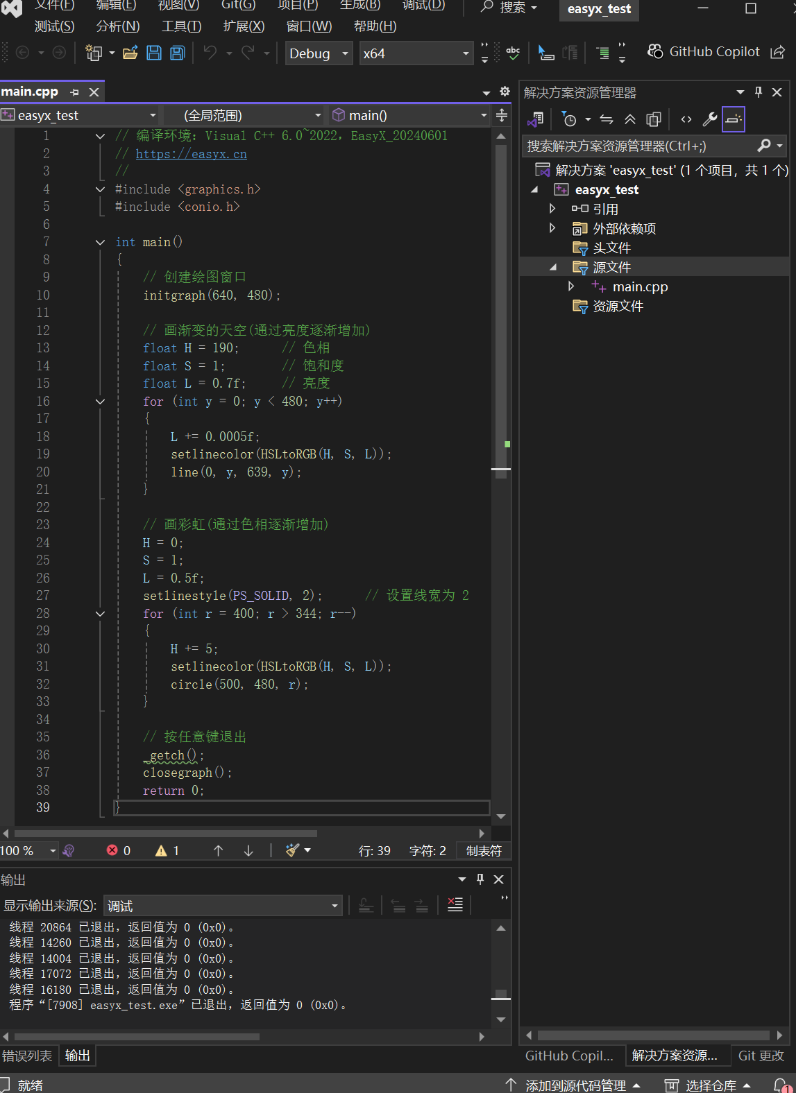
Task: Switch to the 错误列表 tab
Action: 27,1056
